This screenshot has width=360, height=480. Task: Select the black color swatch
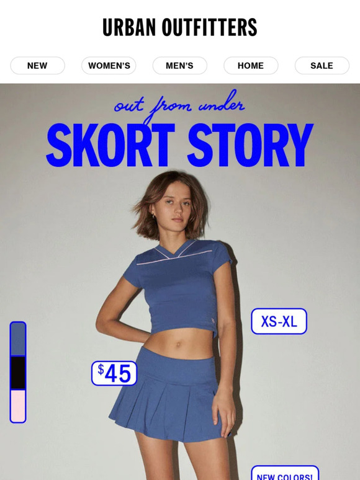pyautogui.click(x=18, y=373)
